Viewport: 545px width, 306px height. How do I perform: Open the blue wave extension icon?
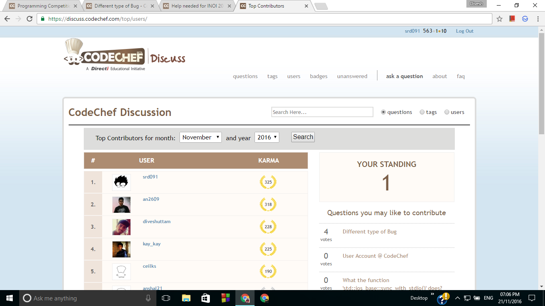pos(525,19)
